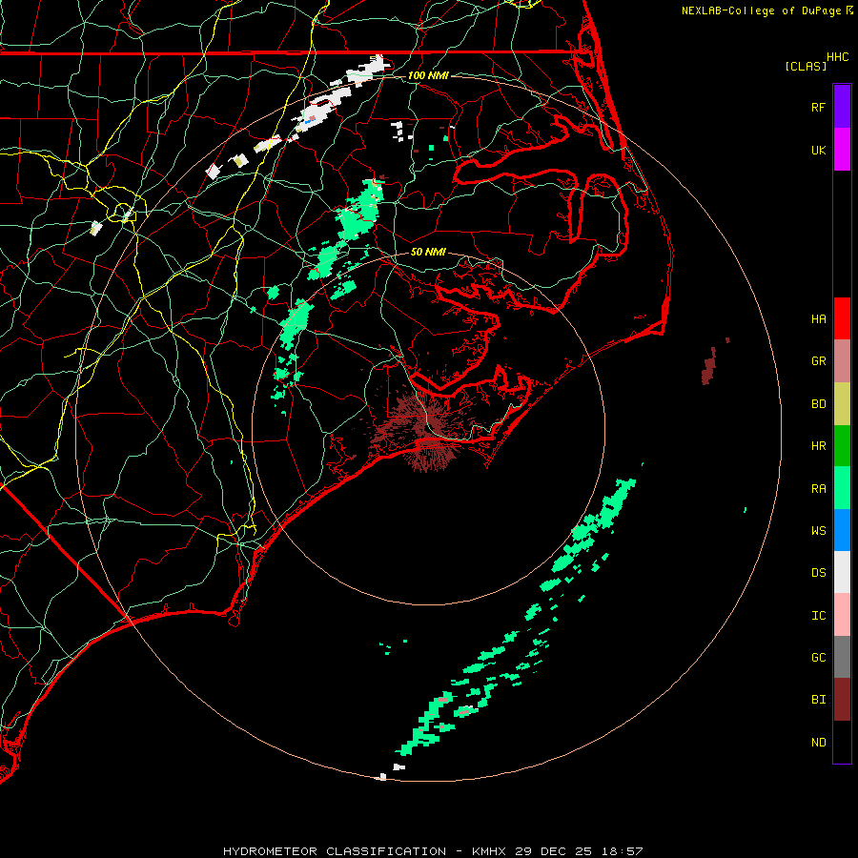Click the 'BD' legend label
This screenshot has height=858, width=858.
(818, 404)
